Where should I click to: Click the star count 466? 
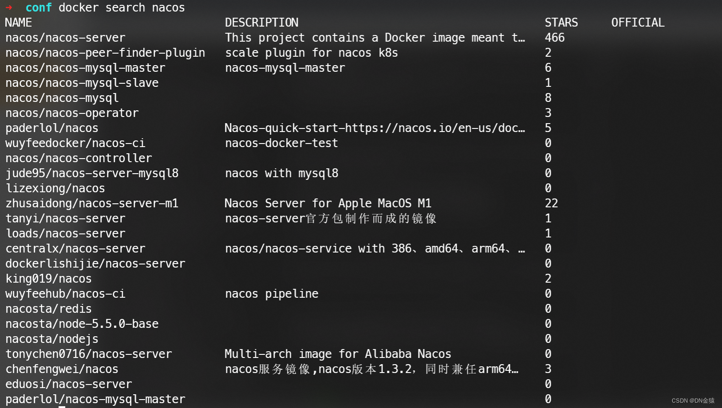[x=555, y=38]
